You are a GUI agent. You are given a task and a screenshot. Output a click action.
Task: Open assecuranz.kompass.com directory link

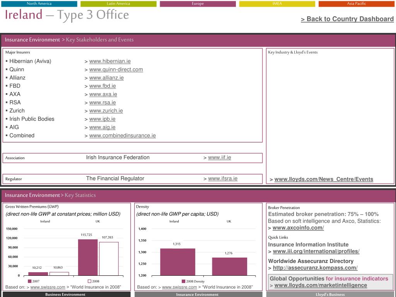pos(315,268)
